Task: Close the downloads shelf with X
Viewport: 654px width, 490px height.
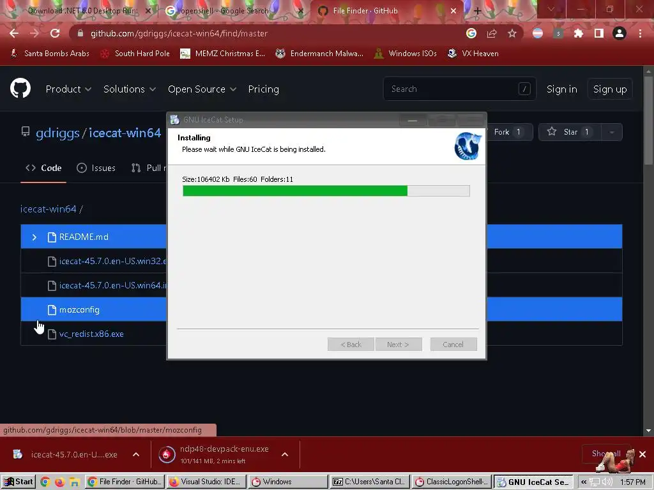Action: pyautogui.click(x=643, y=454)
